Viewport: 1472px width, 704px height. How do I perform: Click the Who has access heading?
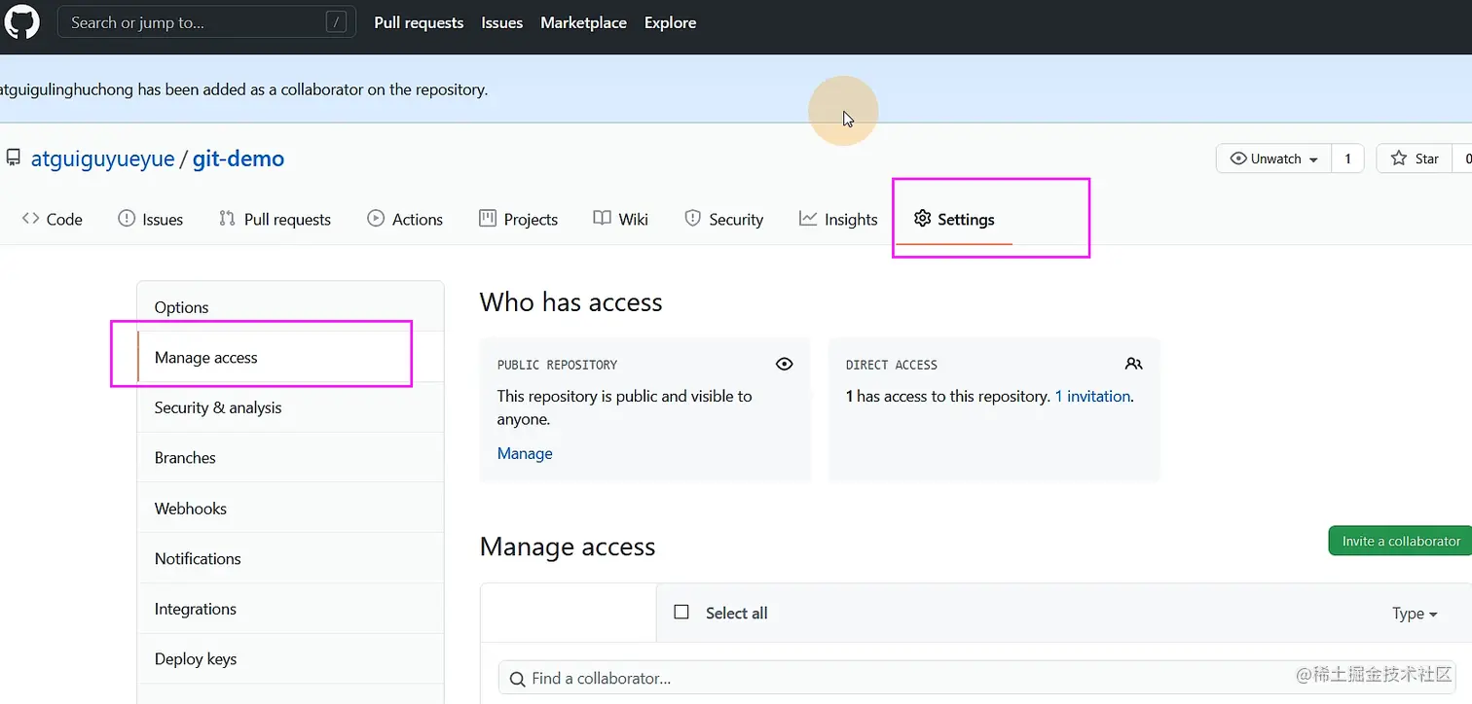pos(570,302)
